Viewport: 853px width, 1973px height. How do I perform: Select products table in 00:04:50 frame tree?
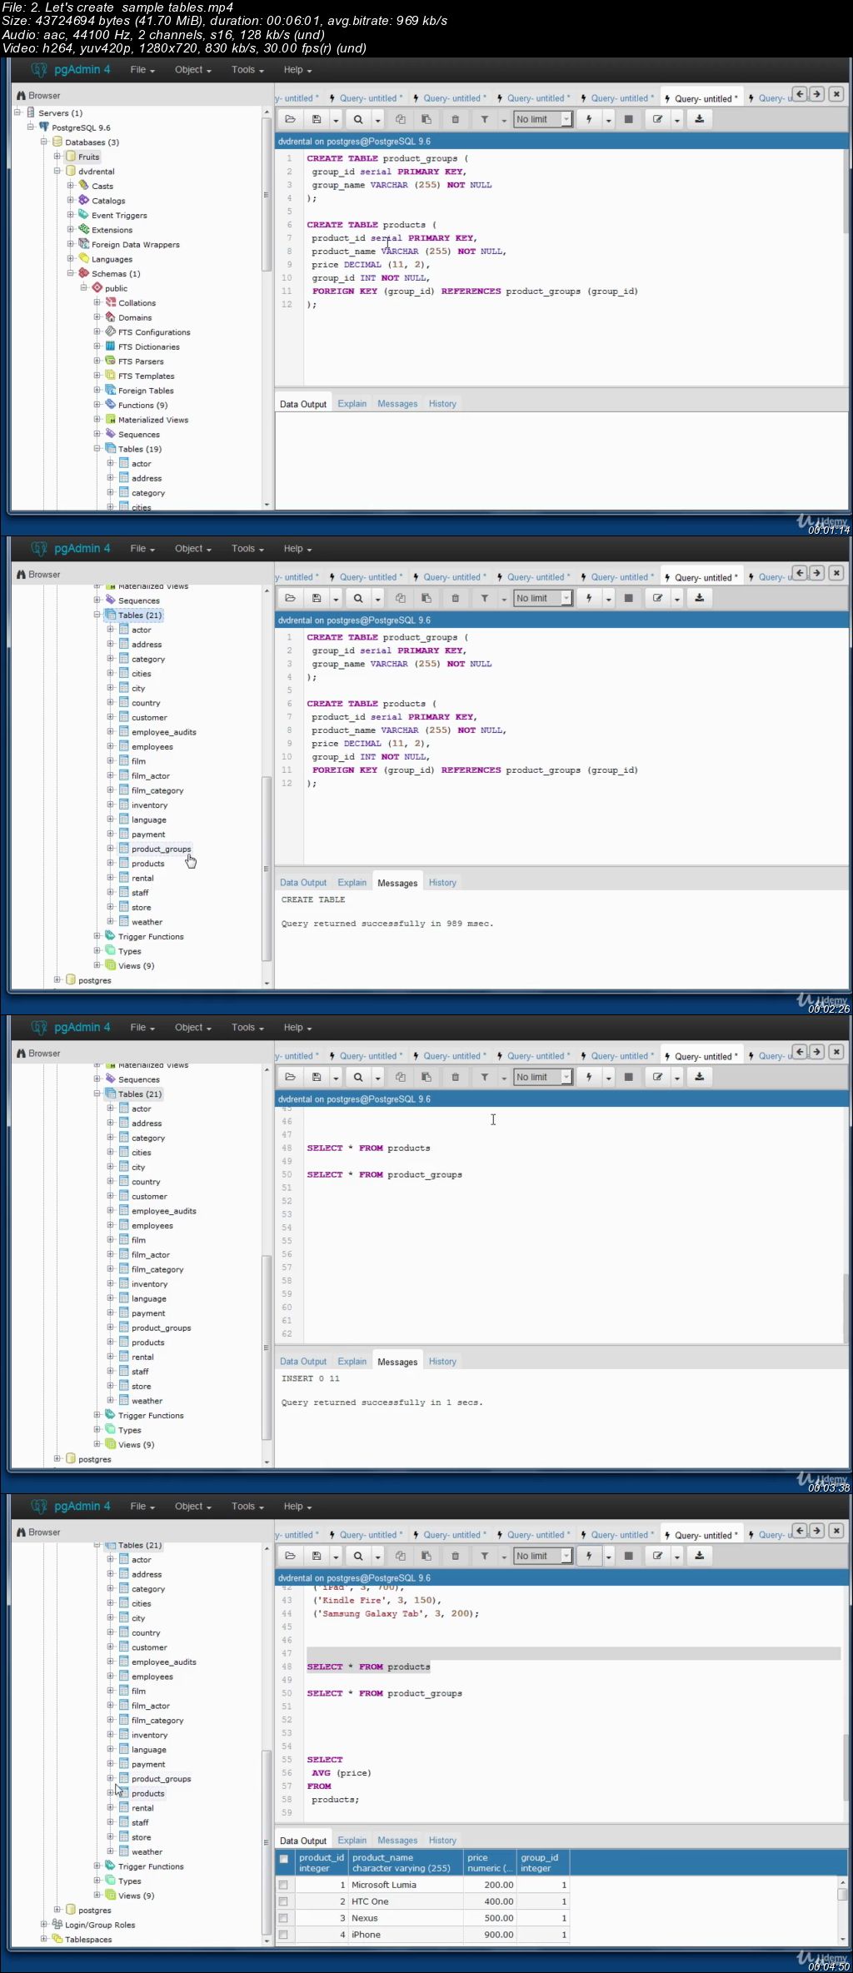tap(147, 1793)
